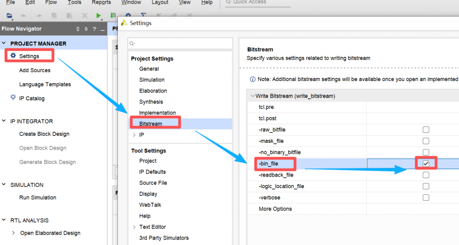
Task: Click Run Simulation in Flow Navigator
Action: (38, 198)
